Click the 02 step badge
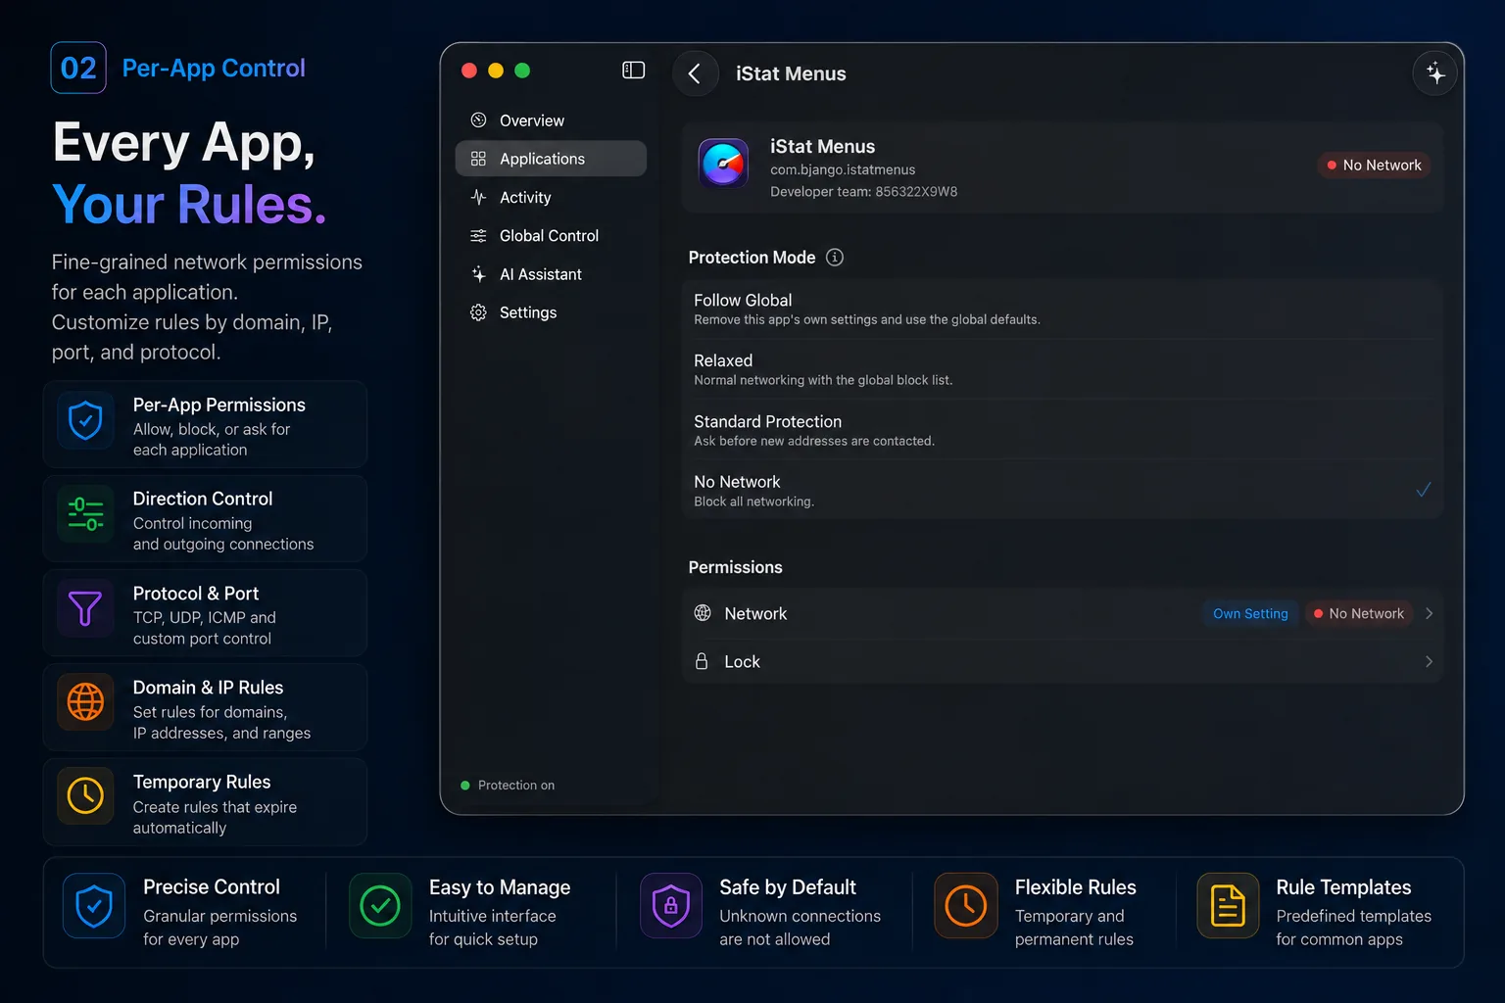 78,68
